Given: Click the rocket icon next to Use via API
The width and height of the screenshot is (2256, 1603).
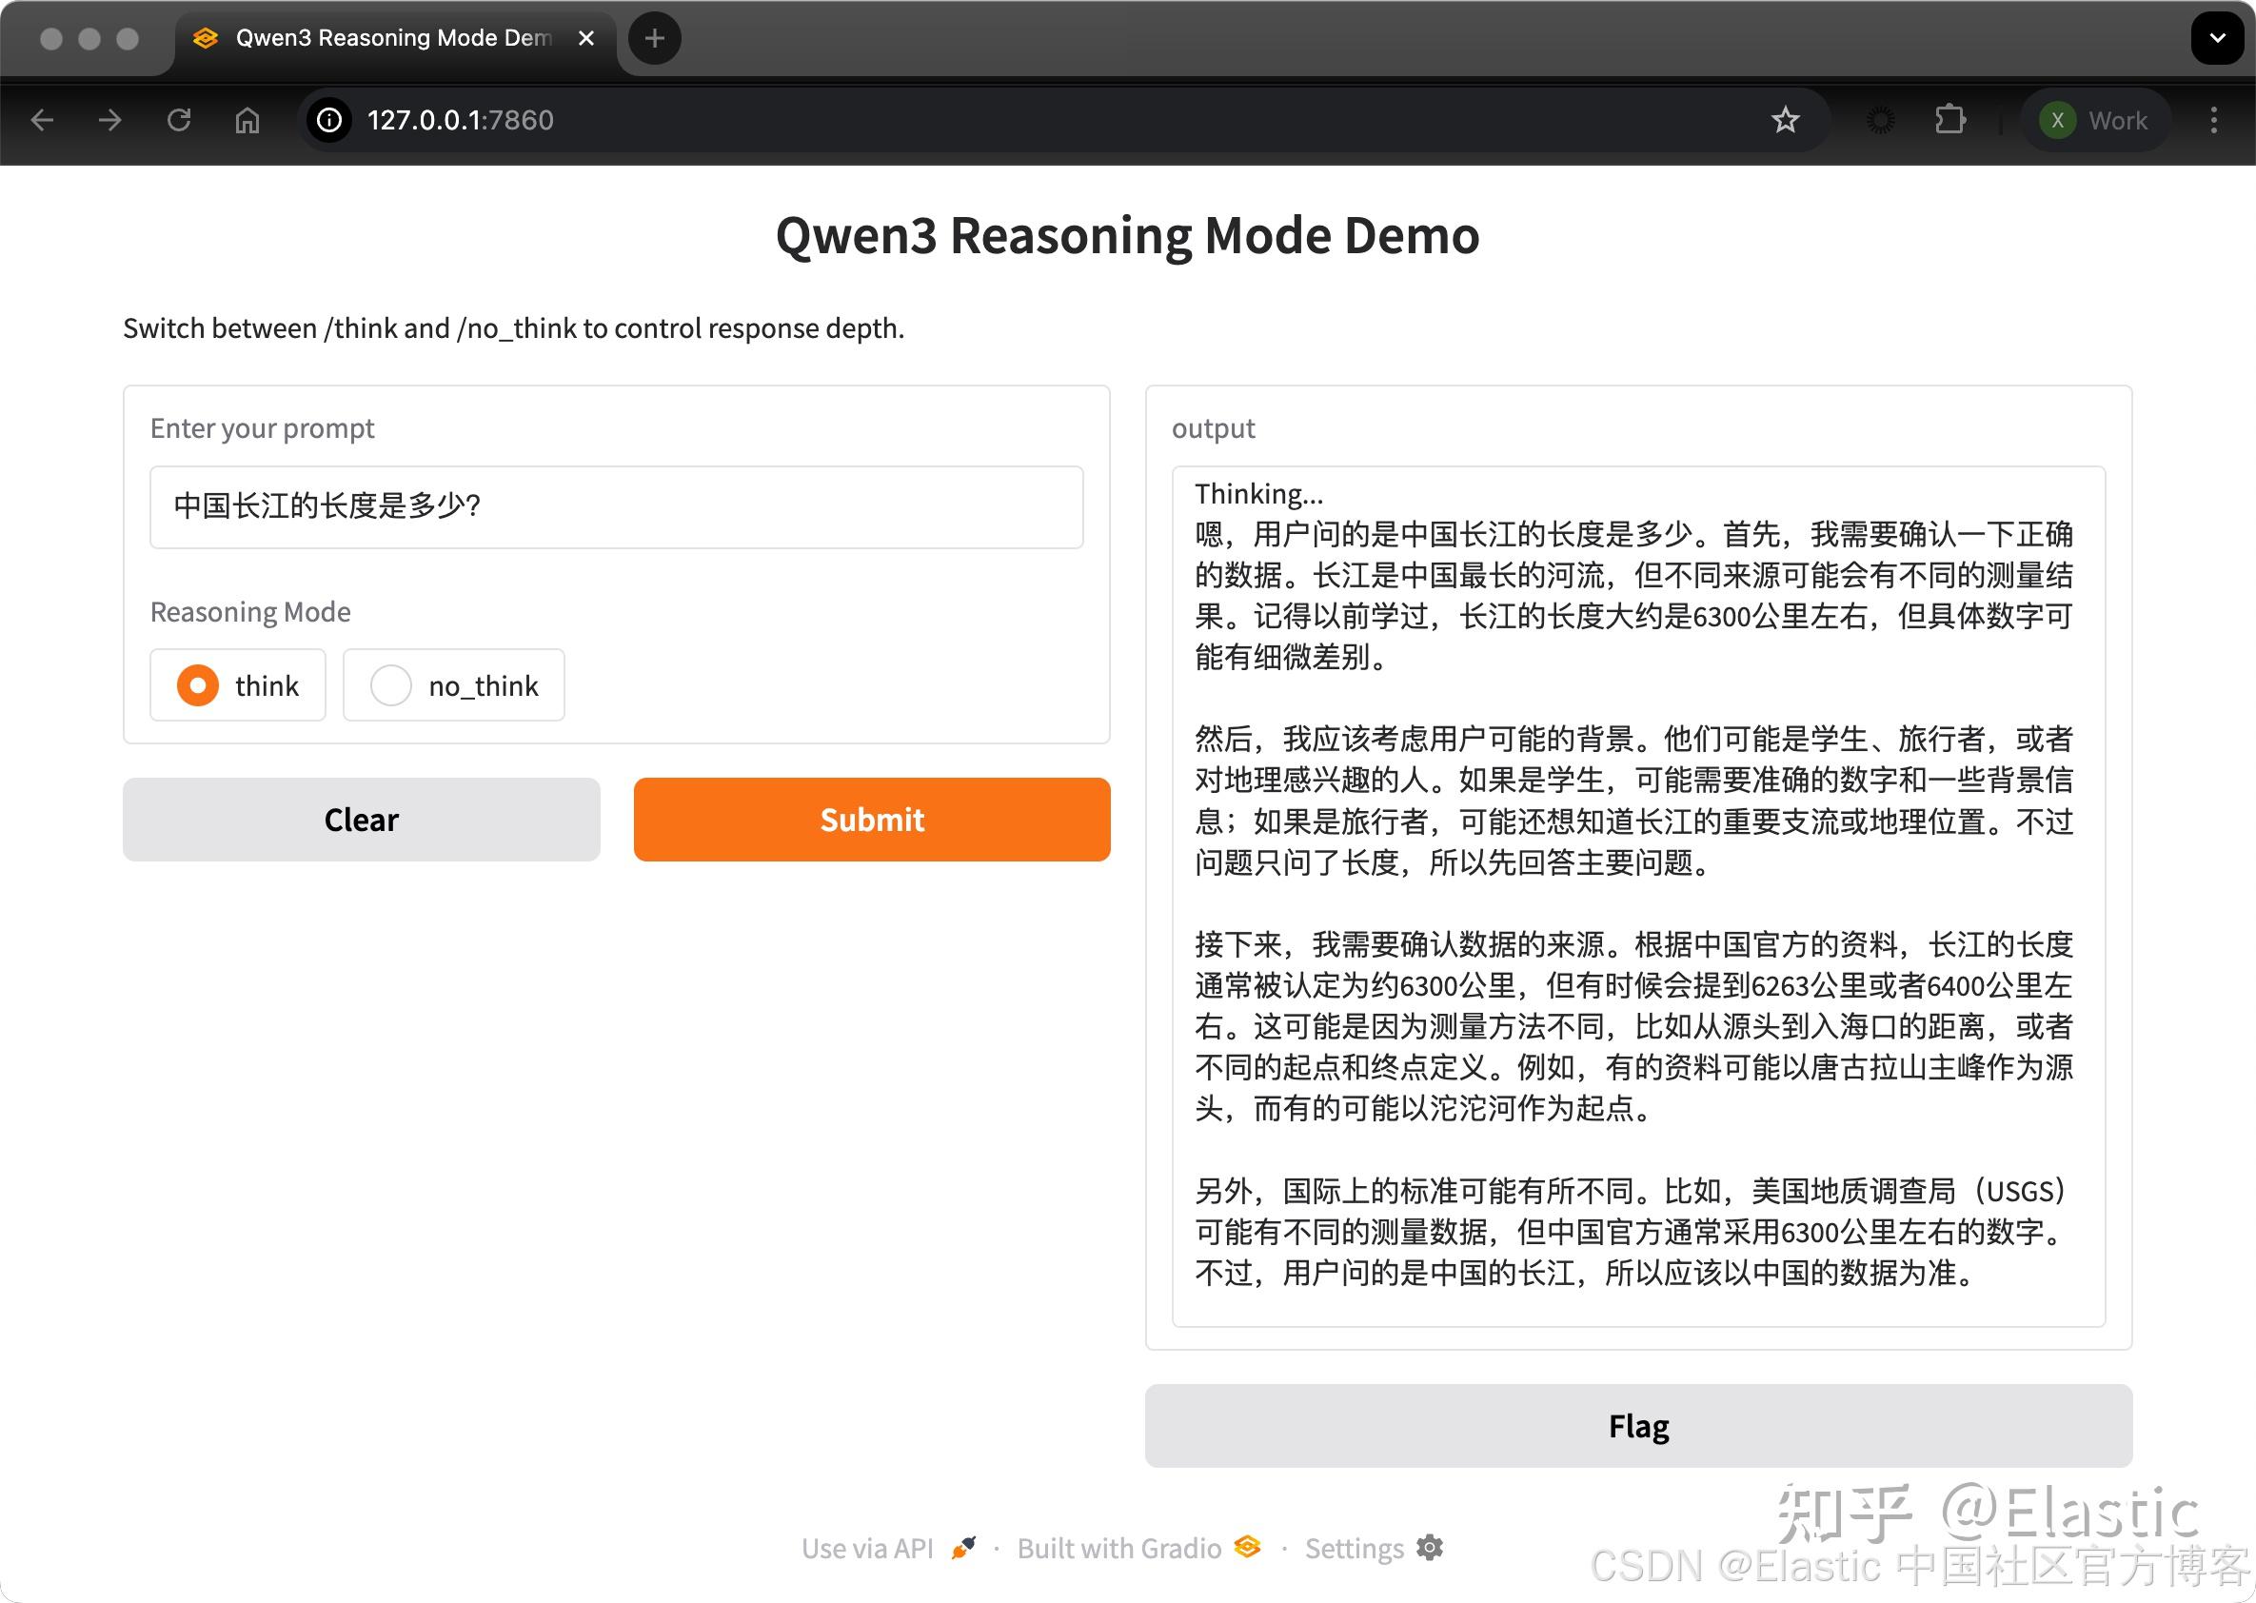Looking at the screenshot, I should coord(963,1546).
